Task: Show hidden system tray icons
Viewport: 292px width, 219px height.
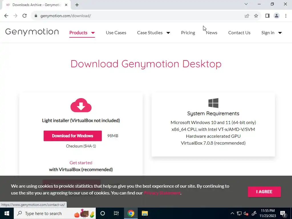Action: click(x=232, y=213)
